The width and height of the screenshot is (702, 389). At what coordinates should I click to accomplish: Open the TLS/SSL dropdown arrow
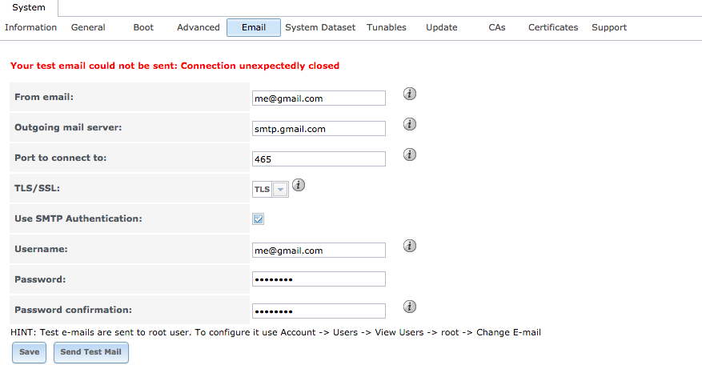click(x=280, y=190)
